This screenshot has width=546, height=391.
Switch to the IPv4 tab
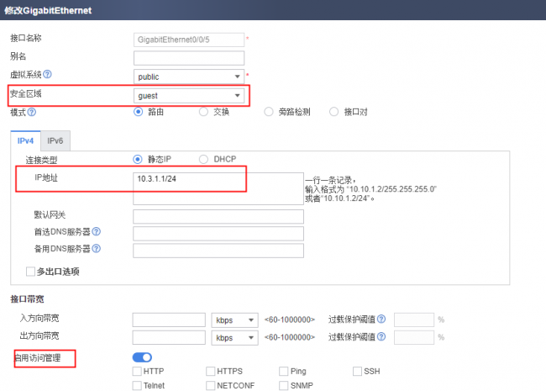click(25, 140)
